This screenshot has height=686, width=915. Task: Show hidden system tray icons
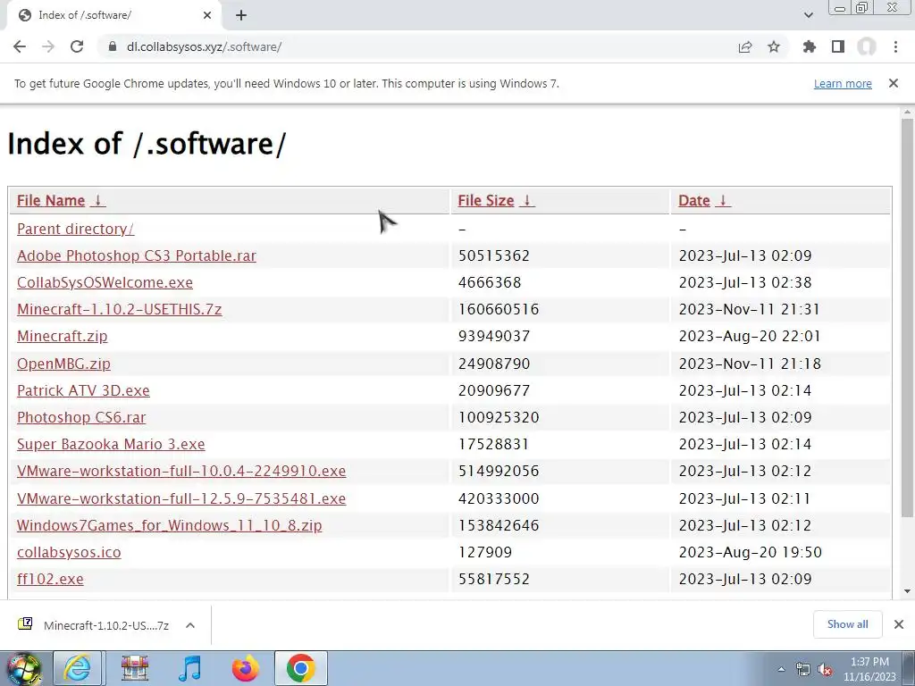(x=781, y=669)
